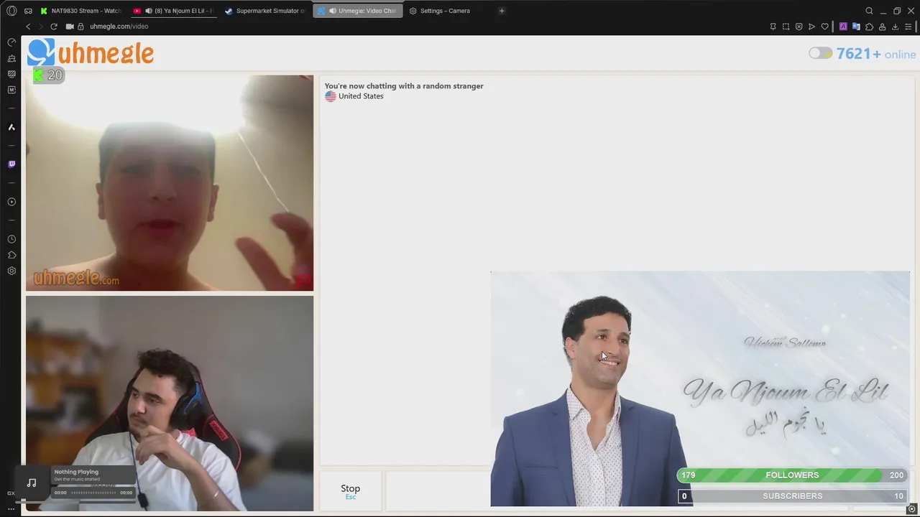Open the profile account icon
Screen dimensions: 920x517
[882, 27]
